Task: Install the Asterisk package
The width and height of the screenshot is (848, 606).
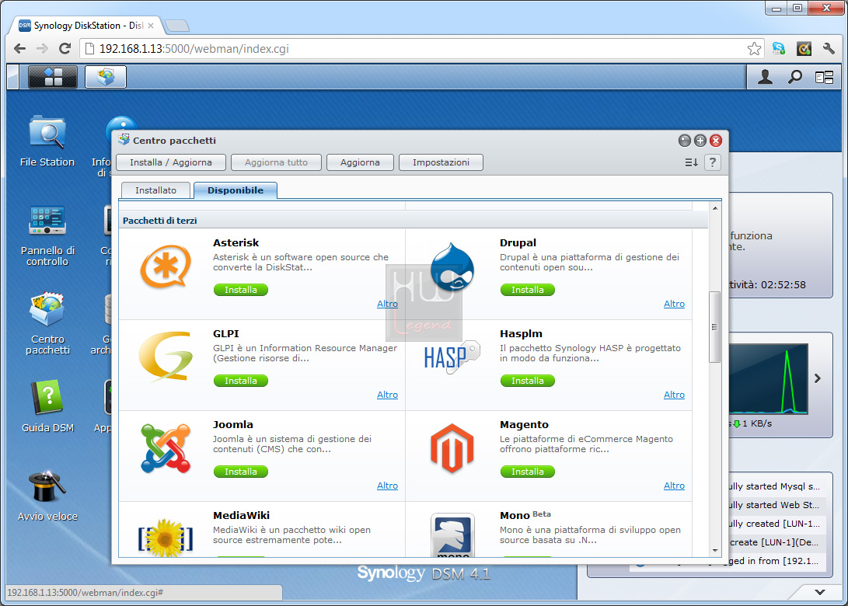Action: [x=241, y=290]
